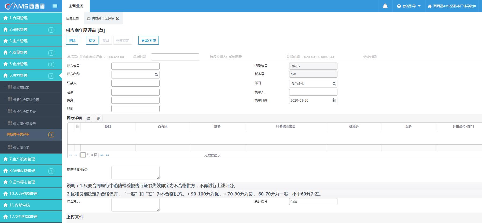Expand the 8.仪器设备管理 menu
This screenshot has width=482, height=223.
point(31,171)
